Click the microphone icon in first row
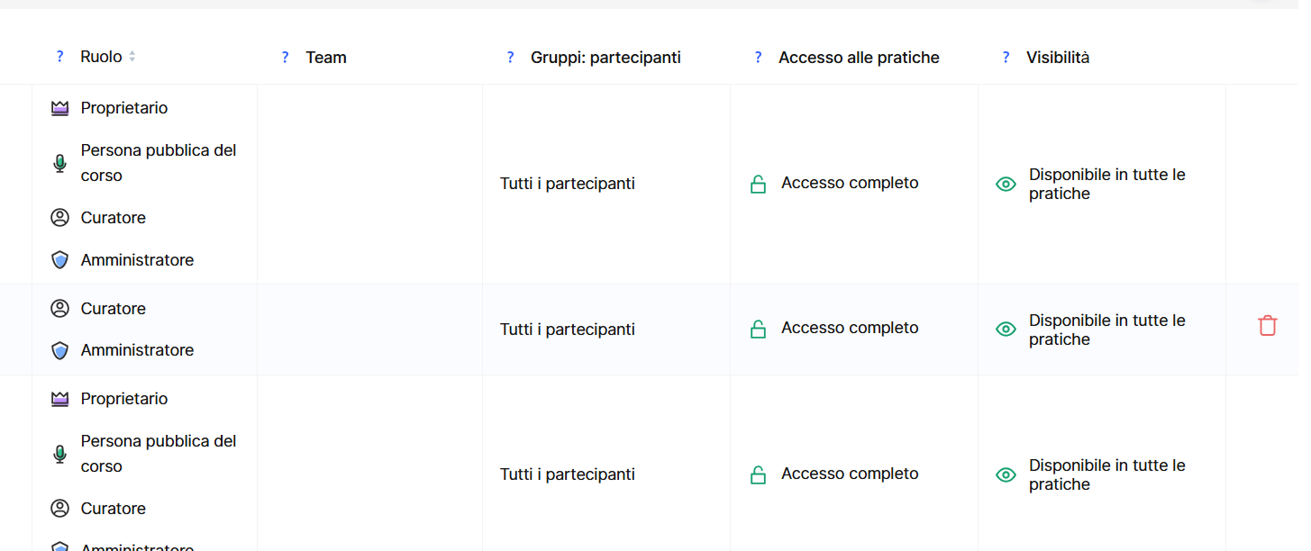This screenshot has width=1311, height=551. coord(59,163)
